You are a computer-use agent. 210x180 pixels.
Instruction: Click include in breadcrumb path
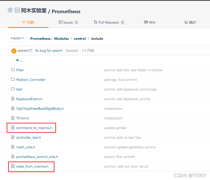(97, 39)
